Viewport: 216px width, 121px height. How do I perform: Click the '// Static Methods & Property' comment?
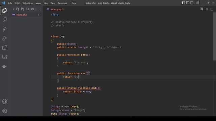[72, 22]
